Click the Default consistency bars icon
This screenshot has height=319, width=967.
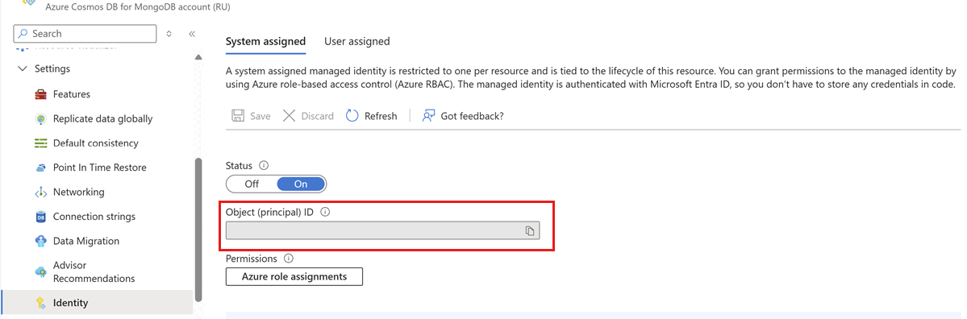click(40, 143)
